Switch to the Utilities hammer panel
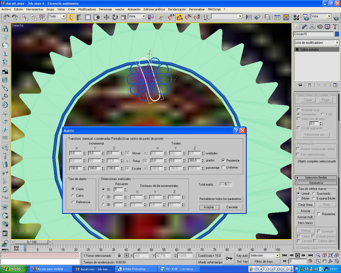Screen dimensions: 341x273 (x=335, y=27)
